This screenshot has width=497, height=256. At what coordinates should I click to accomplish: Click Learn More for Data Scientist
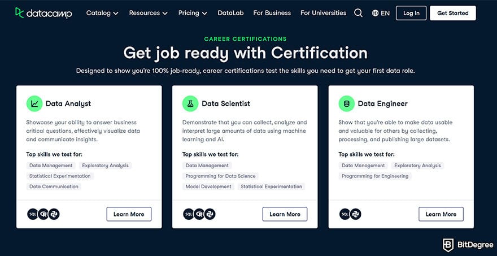coord(285,214)
